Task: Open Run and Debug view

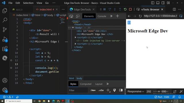Action: pos(5,39)
